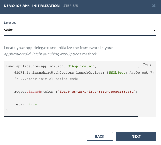Screen dimensions: 161x145
Task: Go to next step with NEXT button
Action: (136, 137)
